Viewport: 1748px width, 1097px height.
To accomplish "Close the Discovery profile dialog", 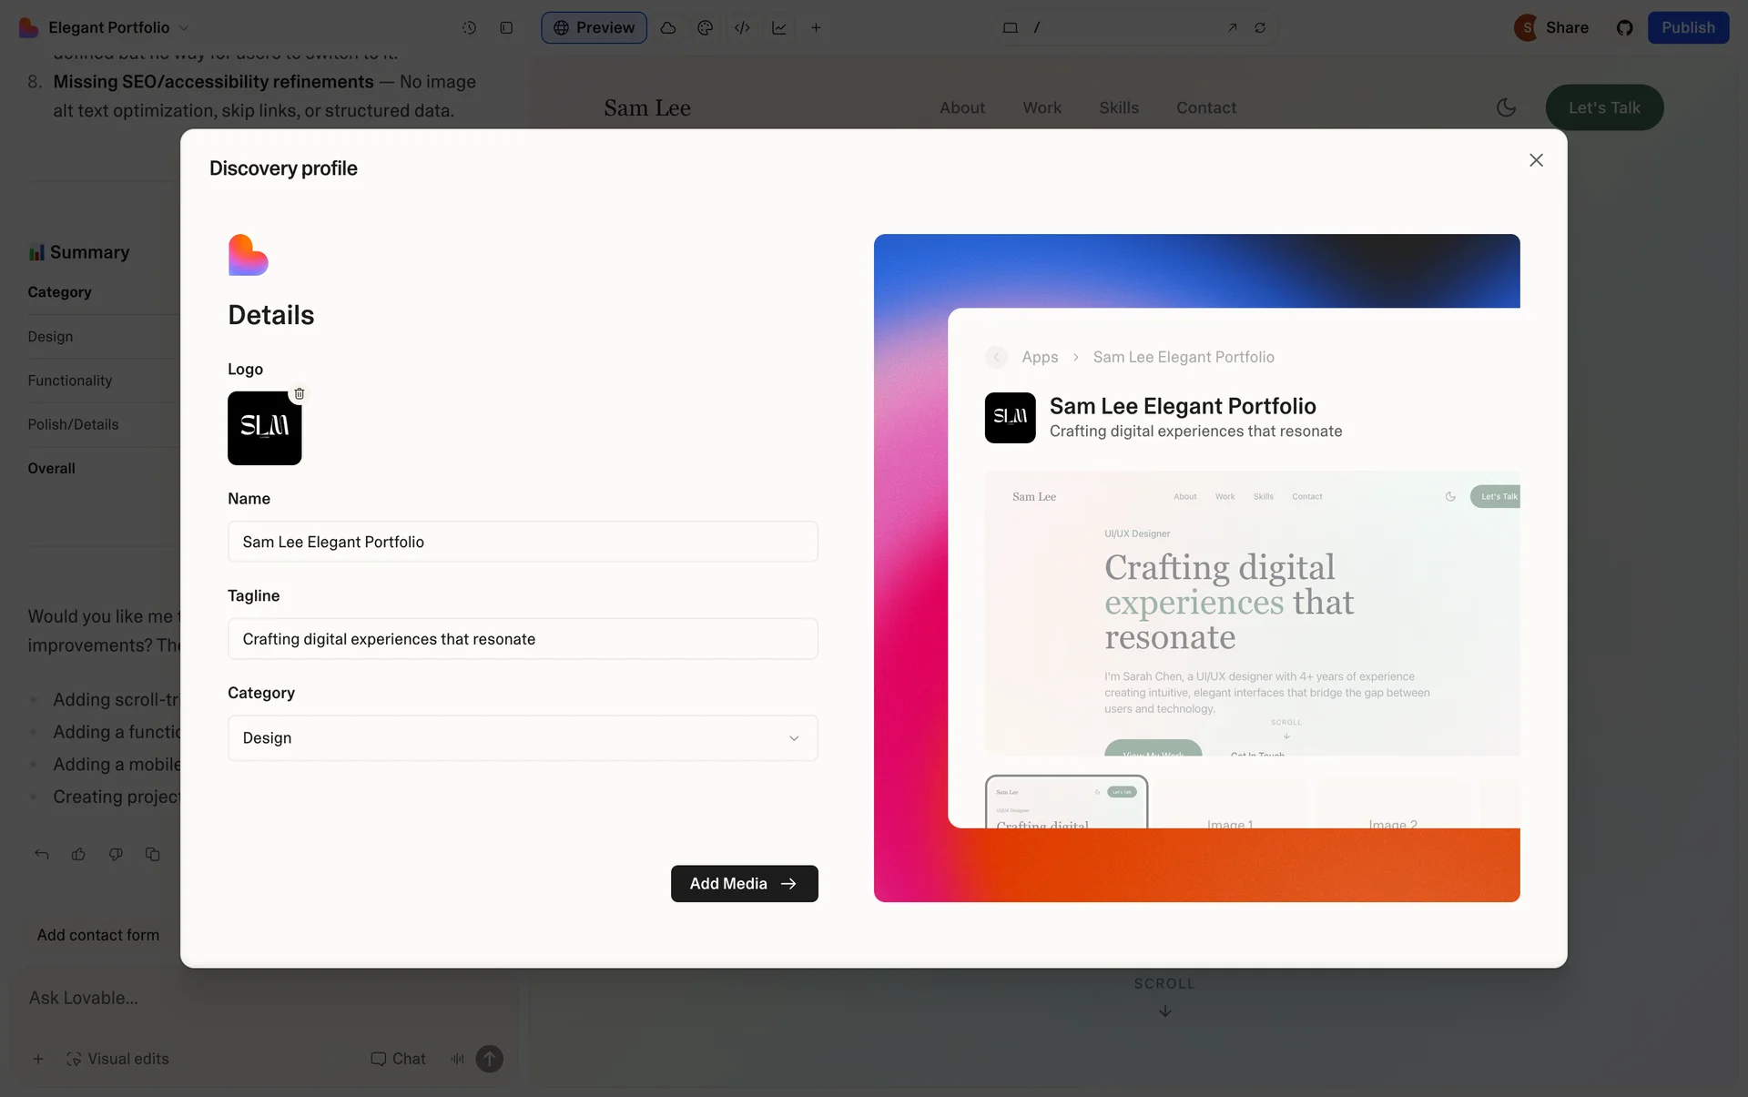I will click(1536, 160).
